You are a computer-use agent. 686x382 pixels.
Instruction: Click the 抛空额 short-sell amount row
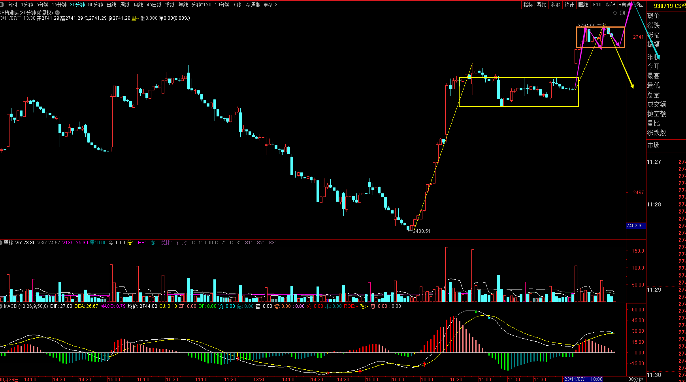(656, 114)
